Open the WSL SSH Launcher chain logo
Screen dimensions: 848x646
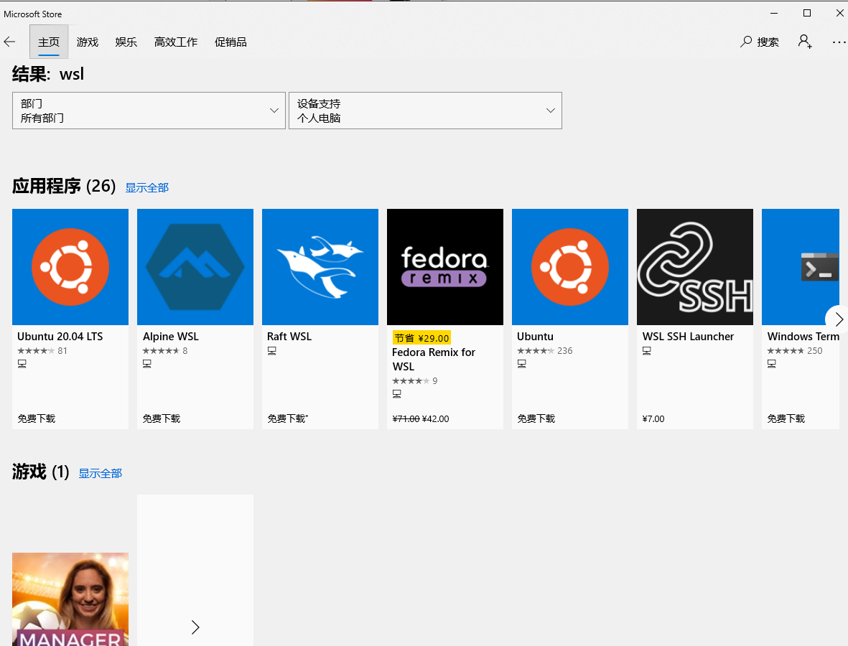pyautogui.click(x=695, y=267)
